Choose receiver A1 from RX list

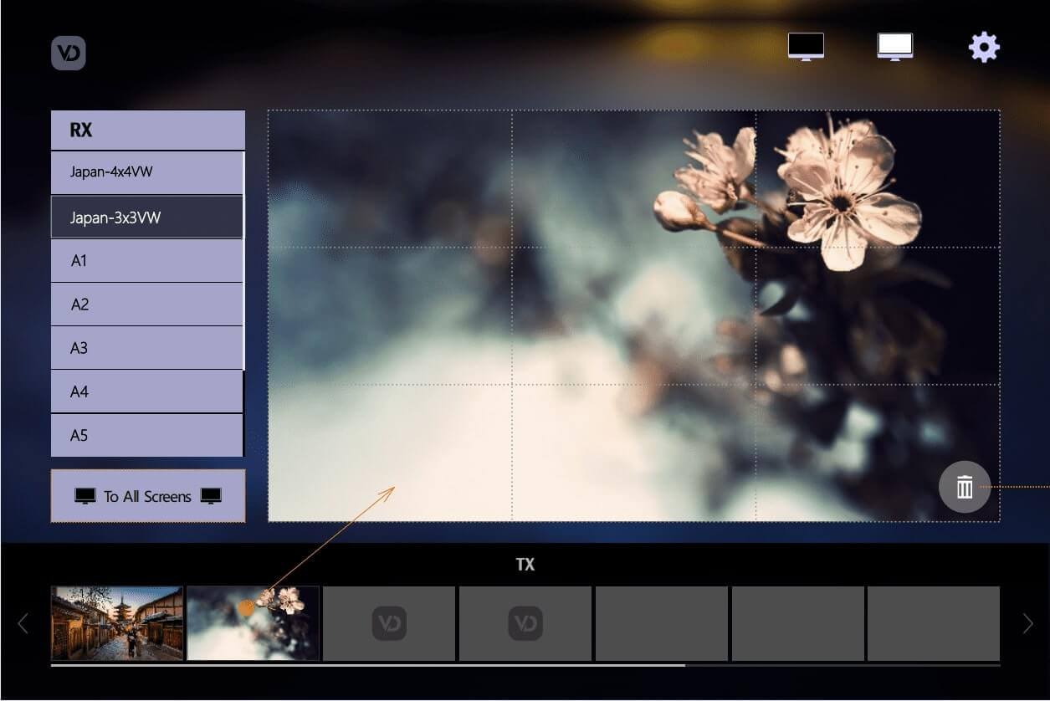click(147, 261)
